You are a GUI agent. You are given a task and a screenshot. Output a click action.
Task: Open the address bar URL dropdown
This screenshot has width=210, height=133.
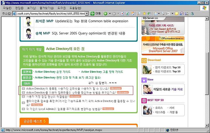(x=87, y=14)
